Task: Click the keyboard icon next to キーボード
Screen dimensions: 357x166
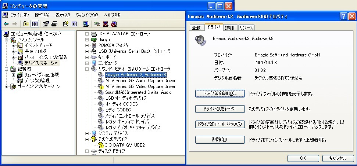Action: pyautogui.click(x=94, y=57)
